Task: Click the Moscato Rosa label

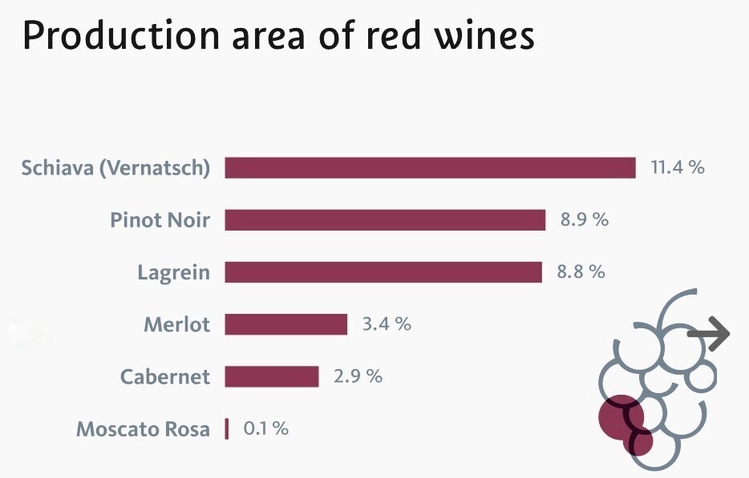Action: click(144, 429)
